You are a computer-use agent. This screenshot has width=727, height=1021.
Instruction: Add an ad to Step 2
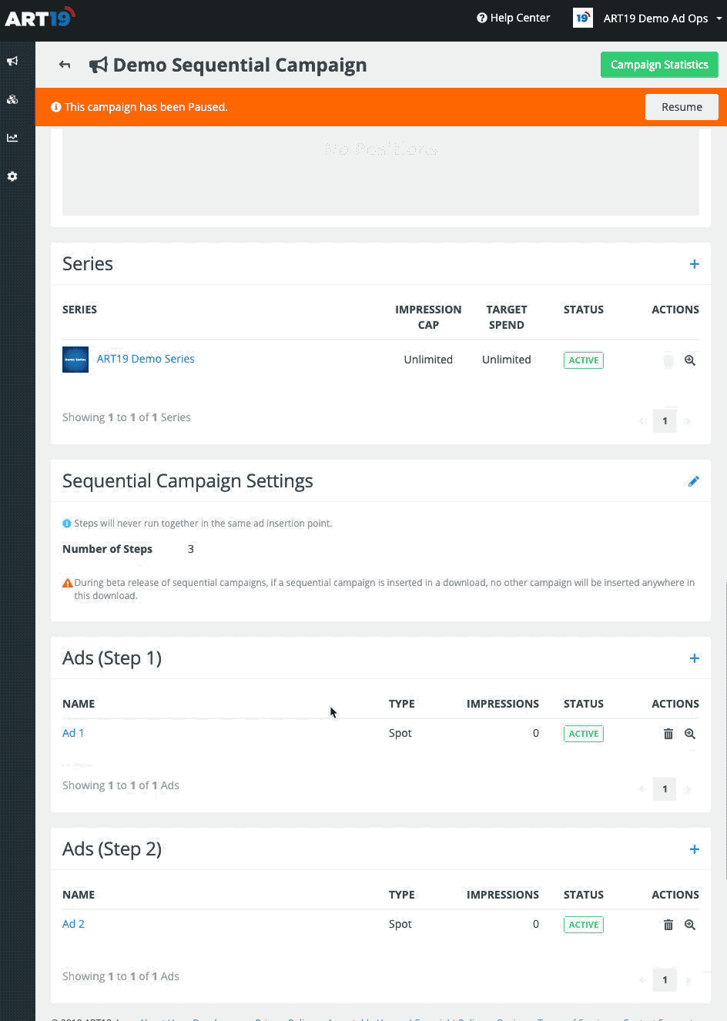[x=694, y=849]
